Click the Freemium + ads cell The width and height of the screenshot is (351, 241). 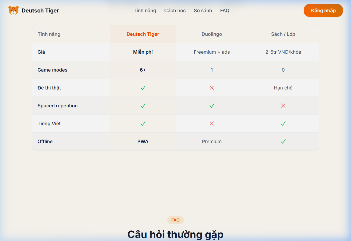click(x=212, y=52)
